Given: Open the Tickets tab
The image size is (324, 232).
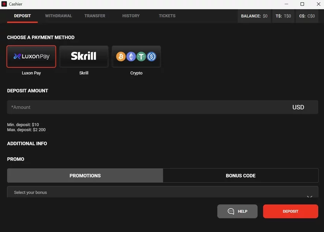Looking at the screenshot, I should tap(167, 16).
